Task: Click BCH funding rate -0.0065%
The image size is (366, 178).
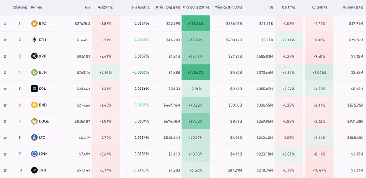Action: click(141, 72)
